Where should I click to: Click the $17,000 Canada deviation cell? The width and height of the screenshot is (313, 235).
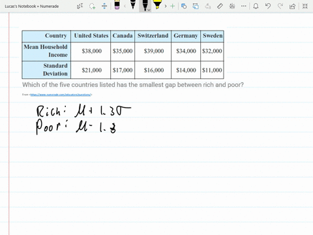pos(123,70)
